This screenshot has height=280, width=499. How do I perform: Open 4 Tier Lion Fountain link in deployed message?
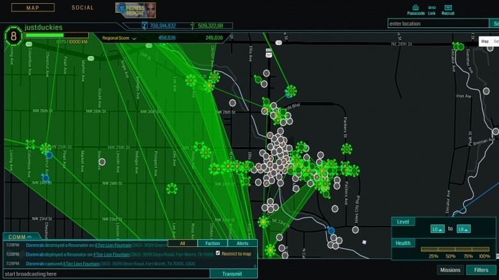pos(111,254)
